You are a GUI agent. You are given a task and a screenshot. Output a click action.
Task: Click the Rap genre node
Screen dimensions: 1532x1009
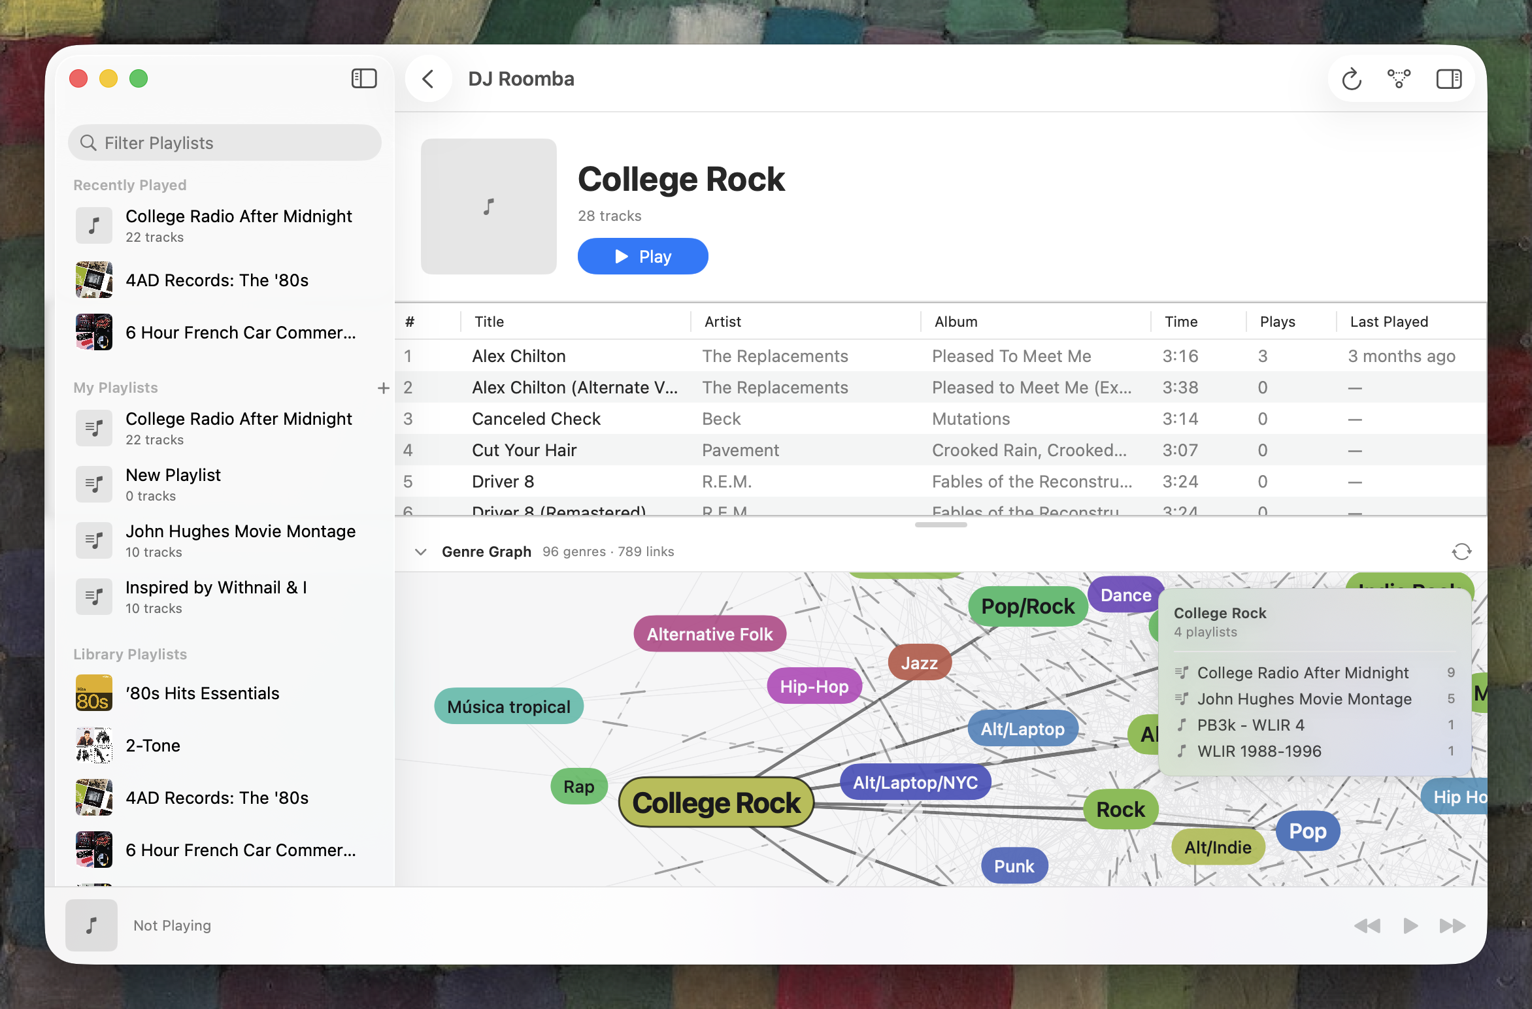click(578, 786)
